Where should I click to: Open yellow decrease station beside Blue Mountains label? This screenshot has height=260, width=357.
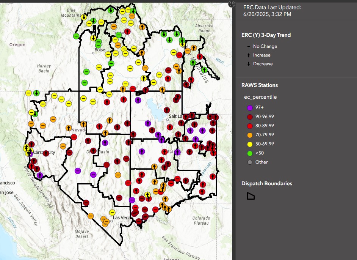pos(84,17)
